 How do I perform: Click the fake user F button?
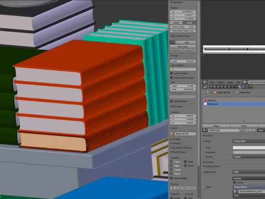(247, 130)
